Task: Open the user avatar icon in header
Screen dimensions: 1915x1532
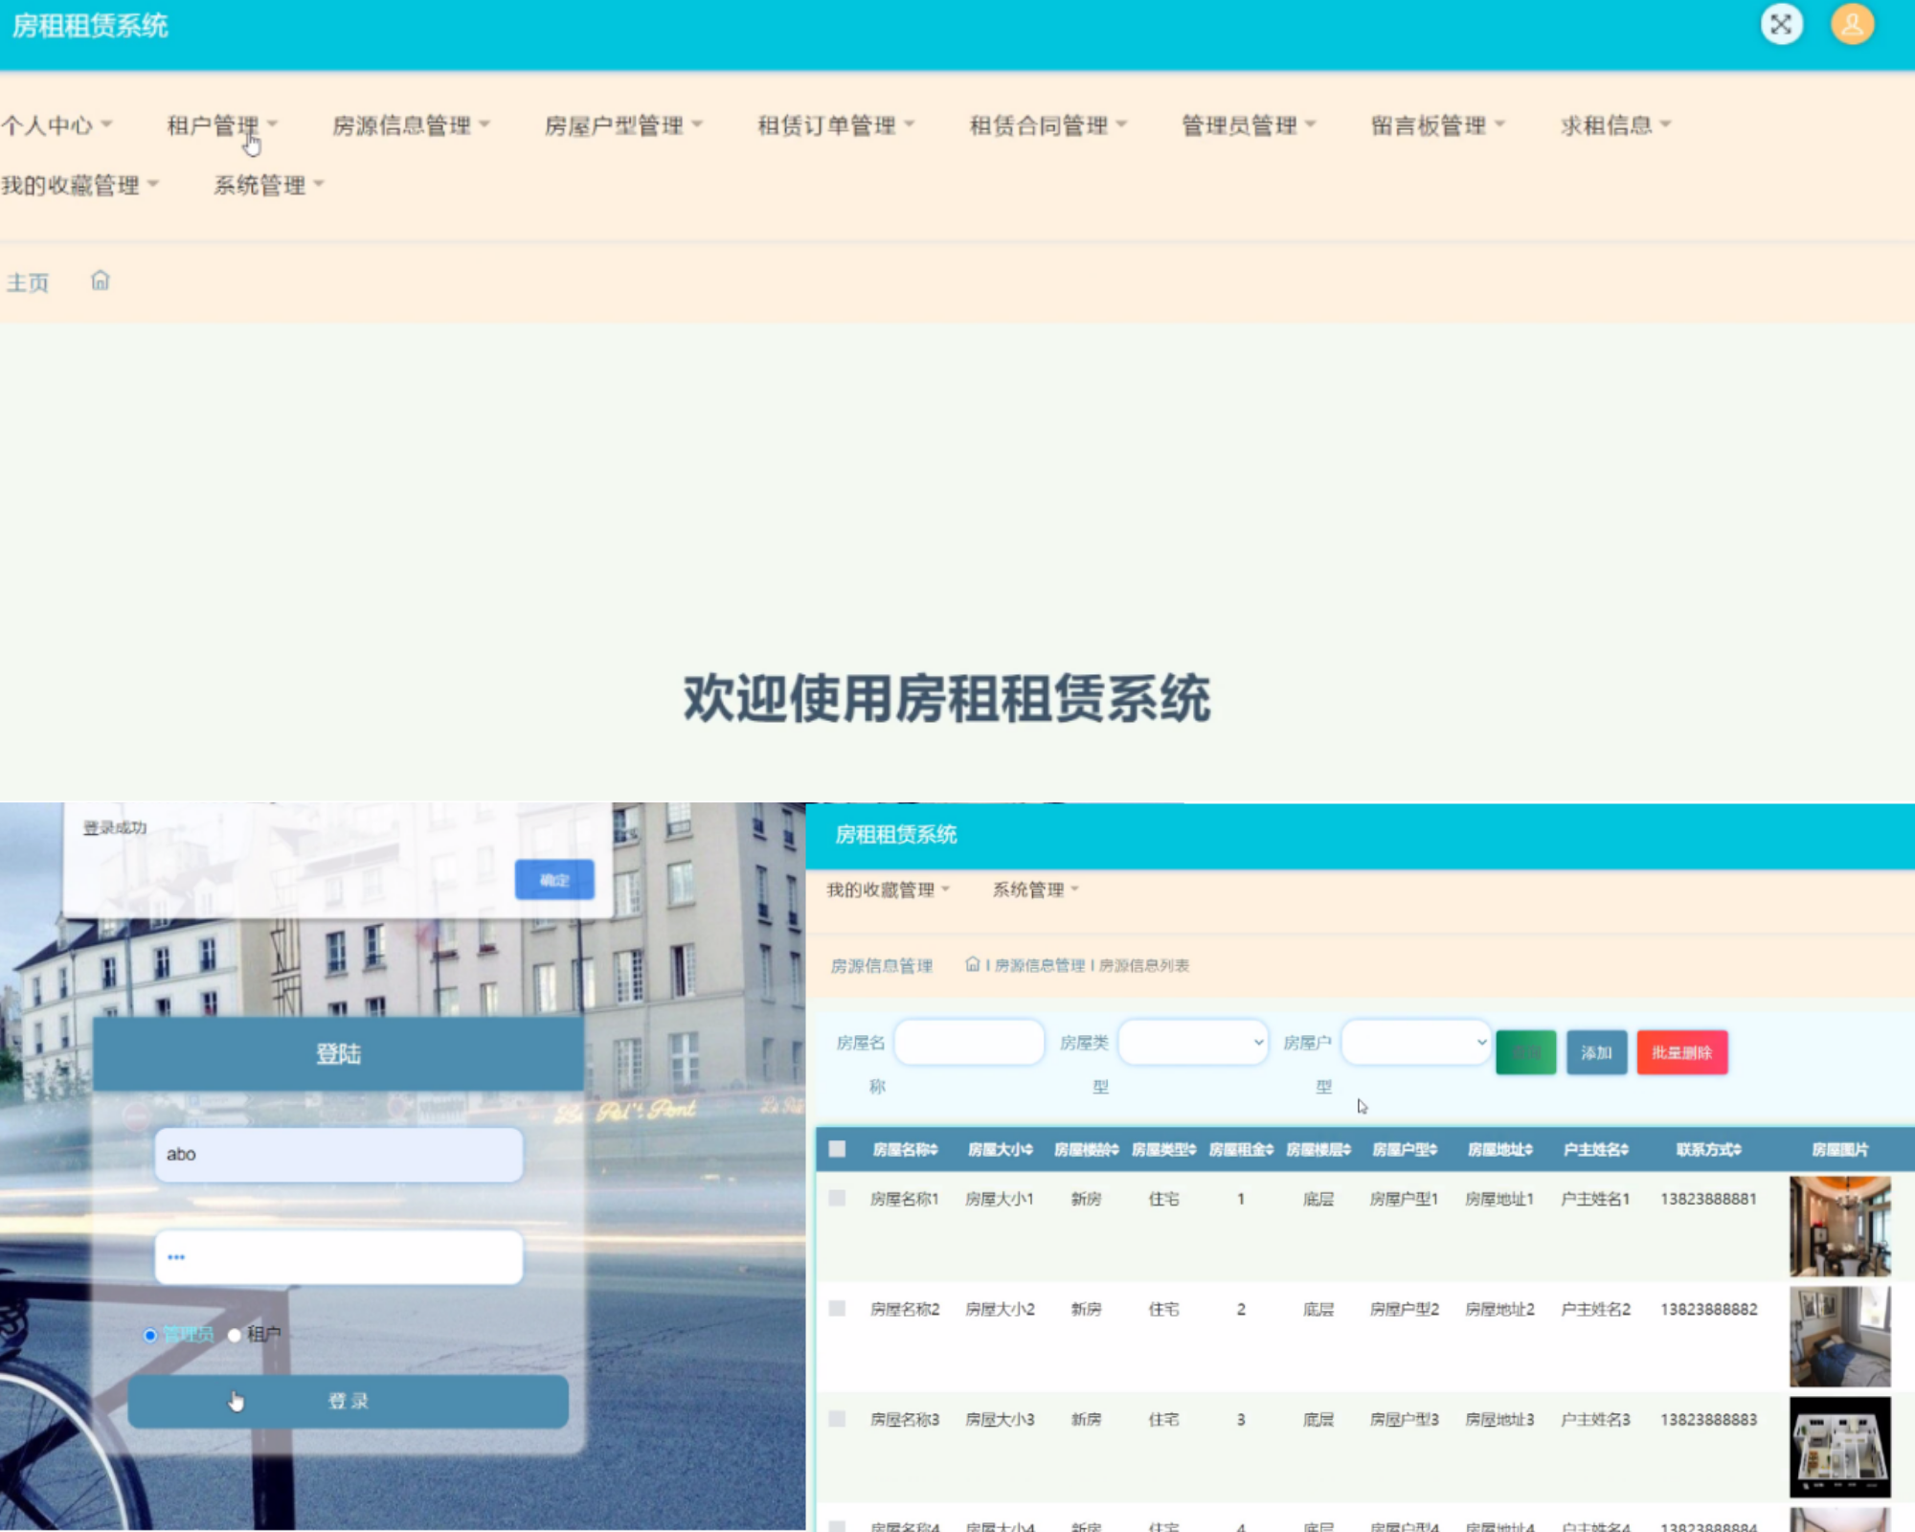Action: click(1853, 25)
